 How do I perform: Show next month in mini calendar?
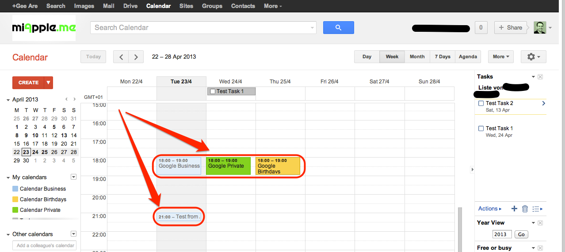point(74,100)
